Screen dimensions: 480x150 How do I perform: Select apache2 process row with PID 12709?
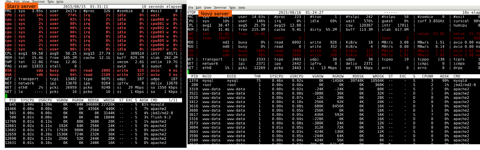coord(93,122)
